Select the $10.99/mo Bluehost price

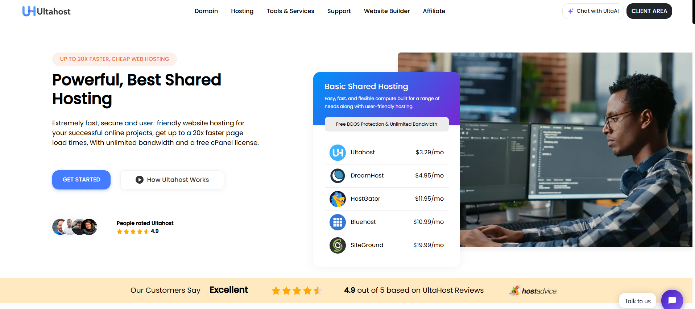pos(429,222)
